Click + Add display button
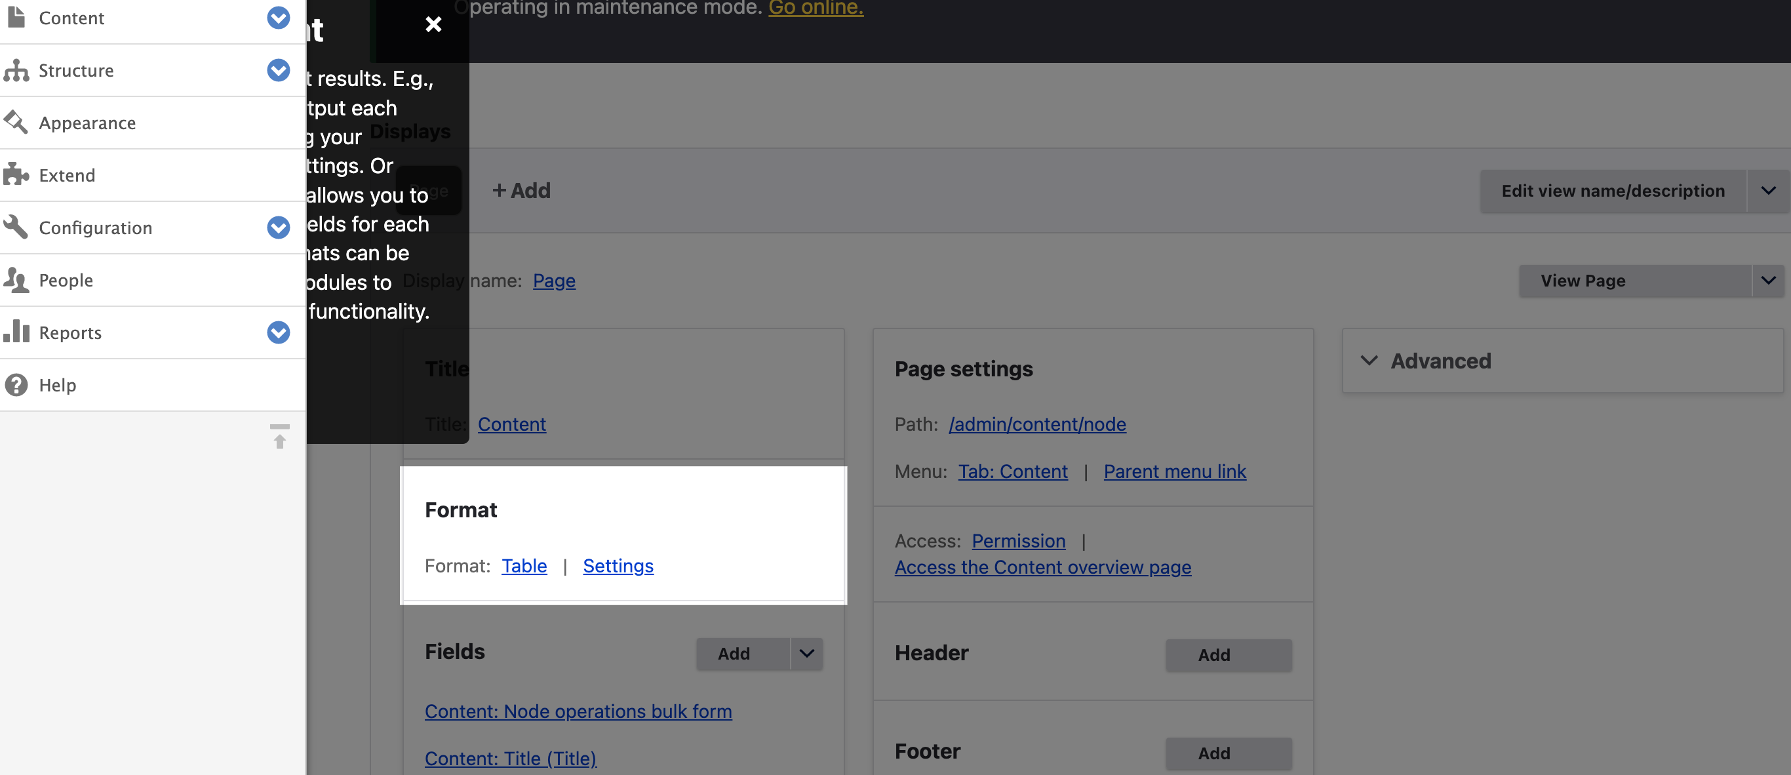The width and height of the screenshot is (1791, 775). point(521,190)
